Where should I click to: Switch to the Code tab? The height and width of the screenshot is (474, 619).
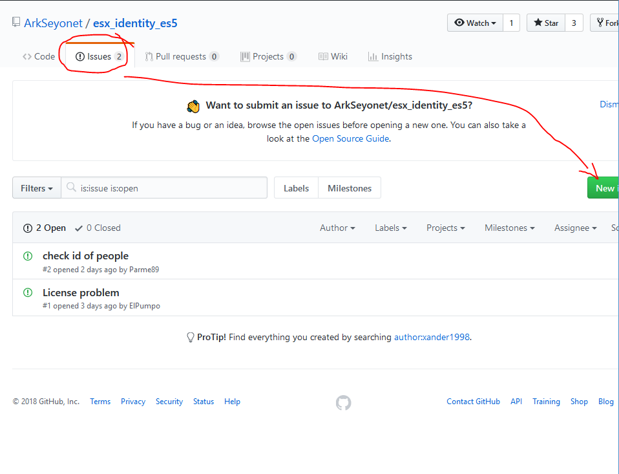(39, 56)
